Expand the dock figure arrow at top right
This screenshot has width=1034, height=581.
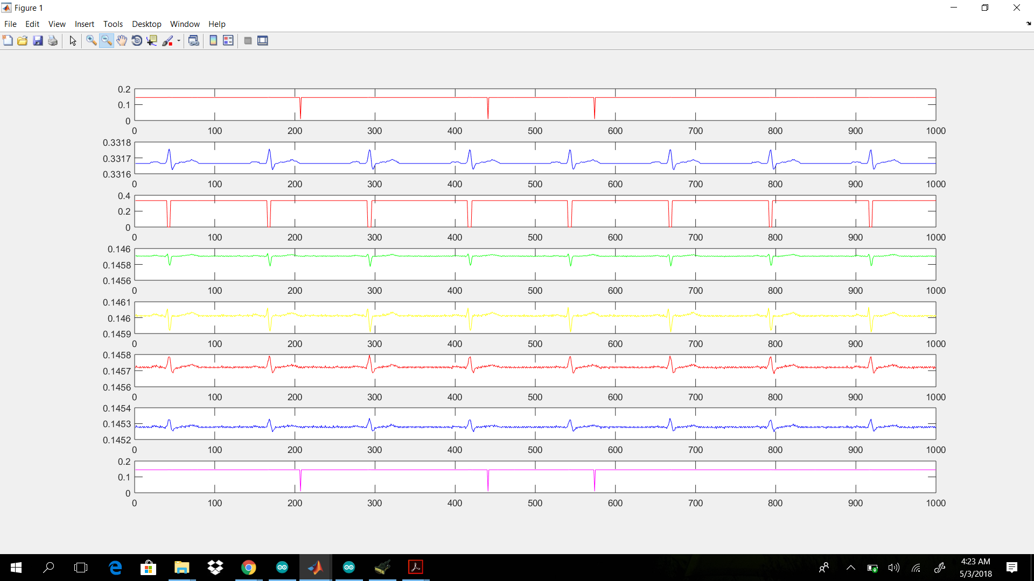(x=1028, y=24)
